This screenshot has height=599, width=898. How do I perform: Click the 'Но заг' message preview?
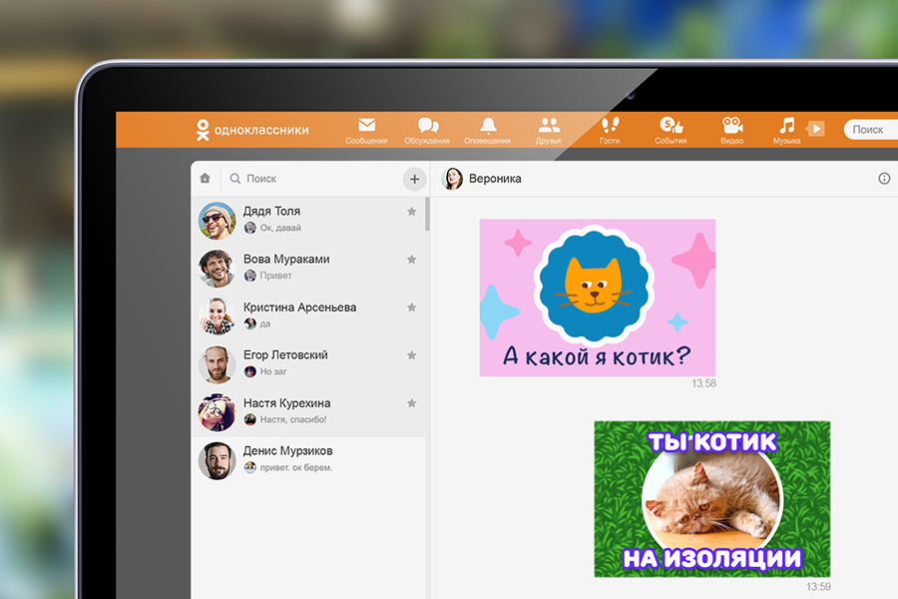pos(273,372)
